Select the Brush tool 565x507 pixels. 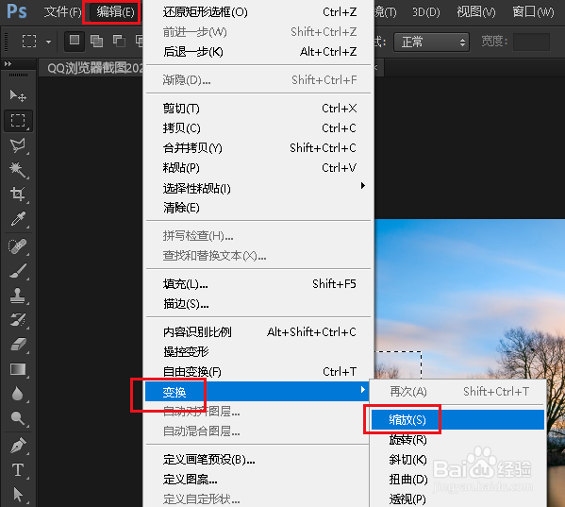coord(18,271)
